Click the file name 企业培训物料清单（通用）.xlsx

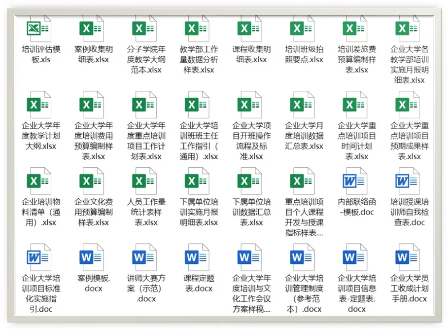[41, 212]
